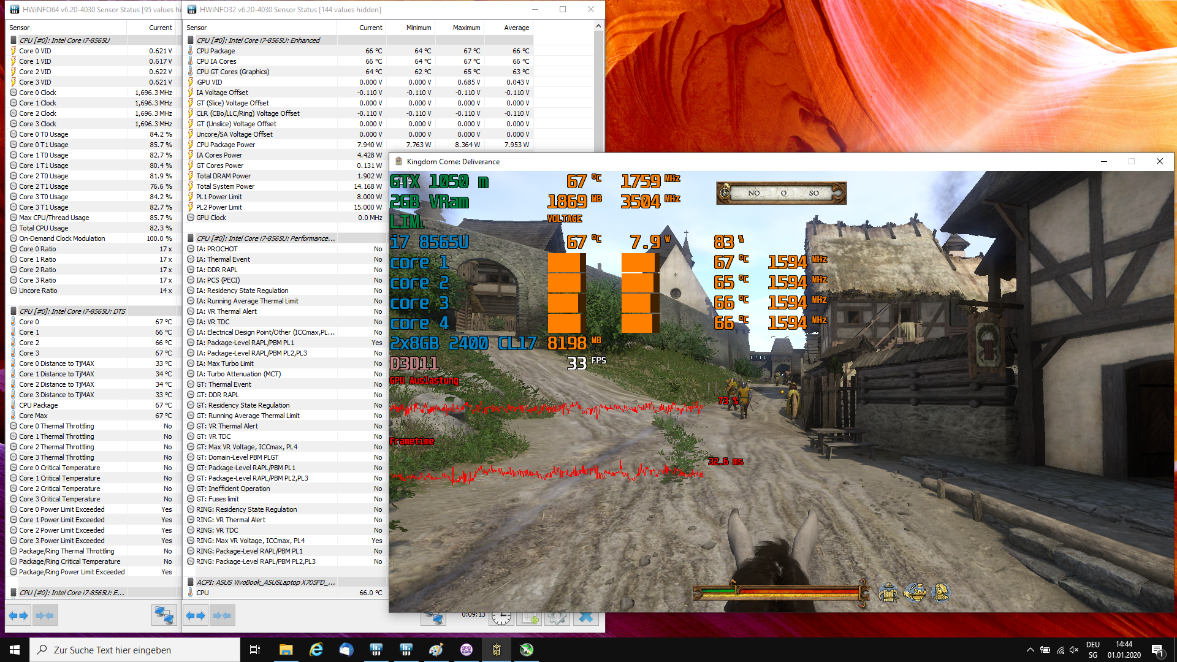This screenshot has width=1177, height=662.
Task: Click expand arrows button in left HWiNFO64 window
Action: point(18,615)
